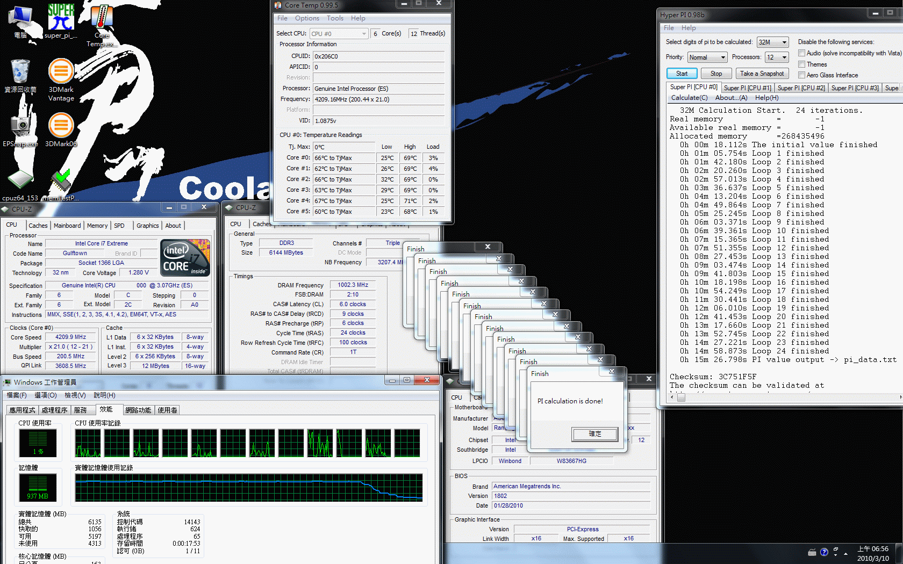Launch the 3DMark Vantage desktop icon
The width and height of the screenshot is (903, 564).
(61, 79)
